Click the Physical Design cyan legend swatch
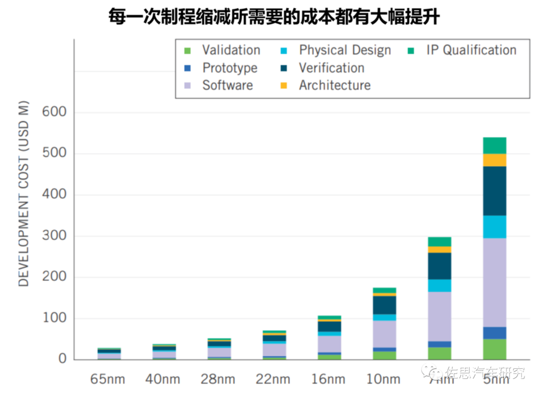This screenshot has width=543, height=397. (284, 51)
